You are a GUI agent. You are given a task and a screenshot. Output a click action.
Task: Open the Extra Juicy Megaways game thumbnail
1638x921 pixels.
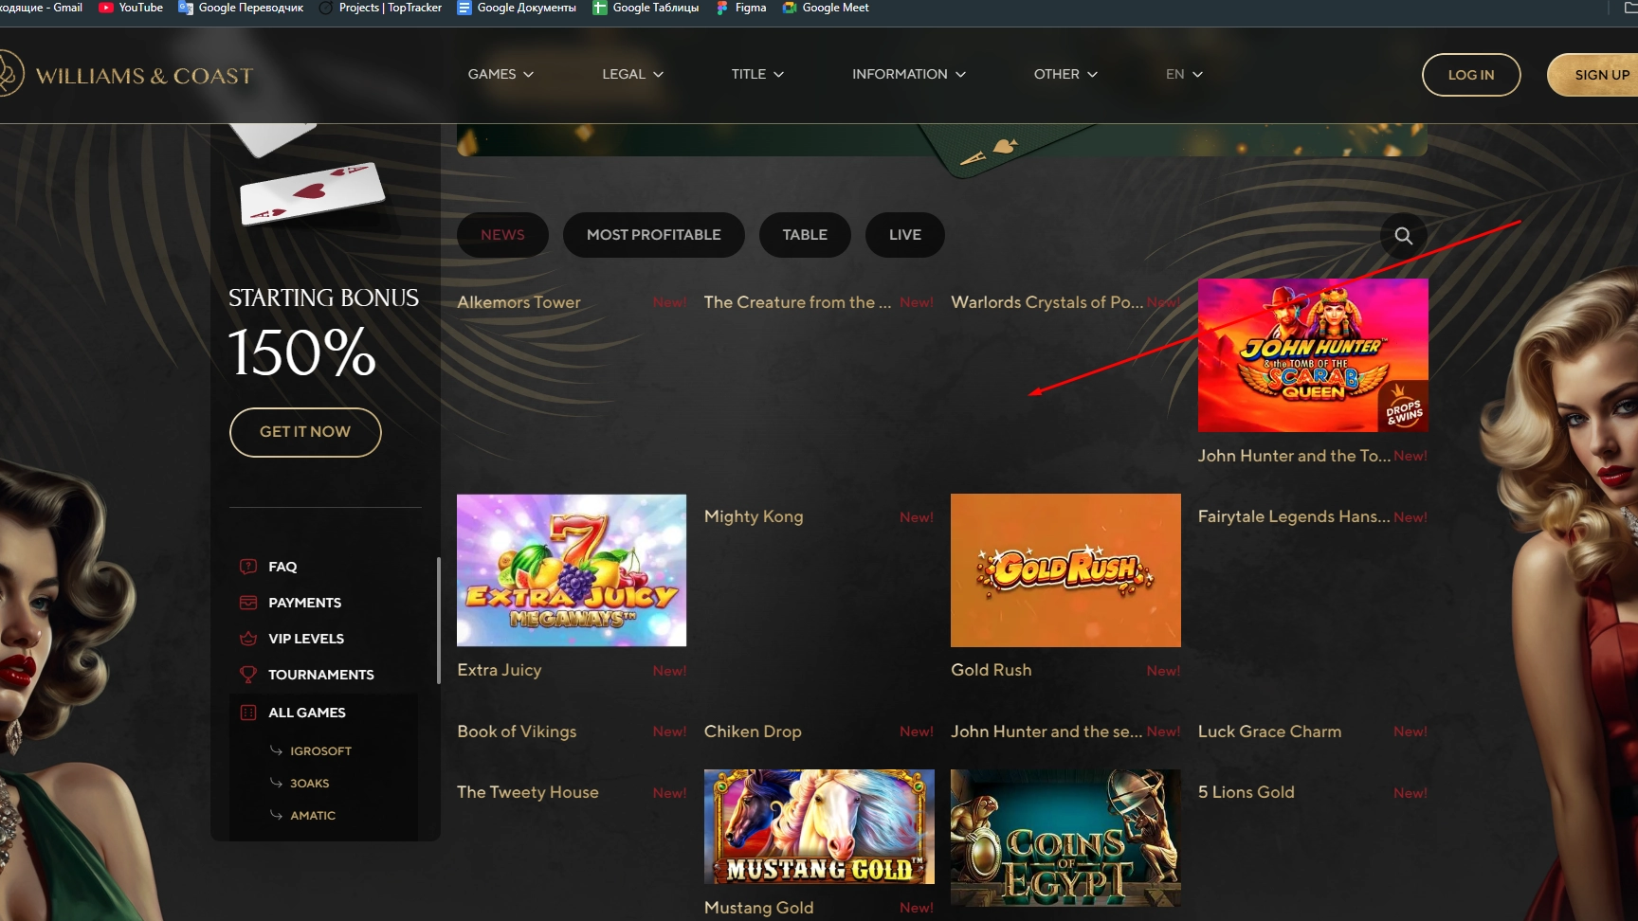click(x=572, y=570)
